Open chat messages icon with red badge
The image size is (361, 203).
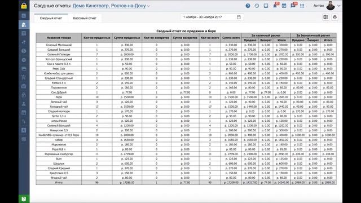pos(293,5)
